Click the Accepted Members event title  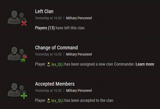tap(55, 84)
